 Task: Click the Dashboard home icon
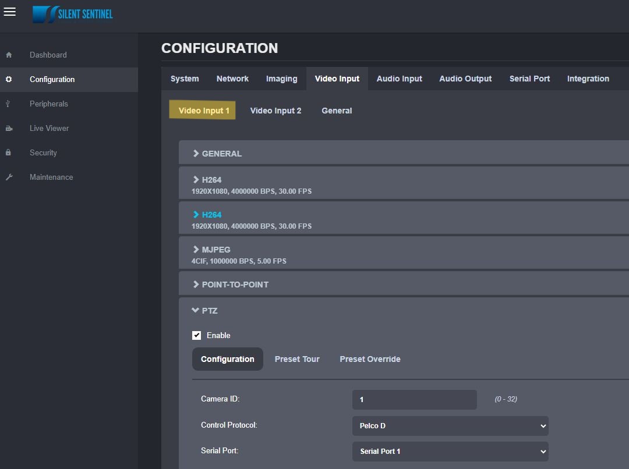pyautogui.click(x=9, y=55)
